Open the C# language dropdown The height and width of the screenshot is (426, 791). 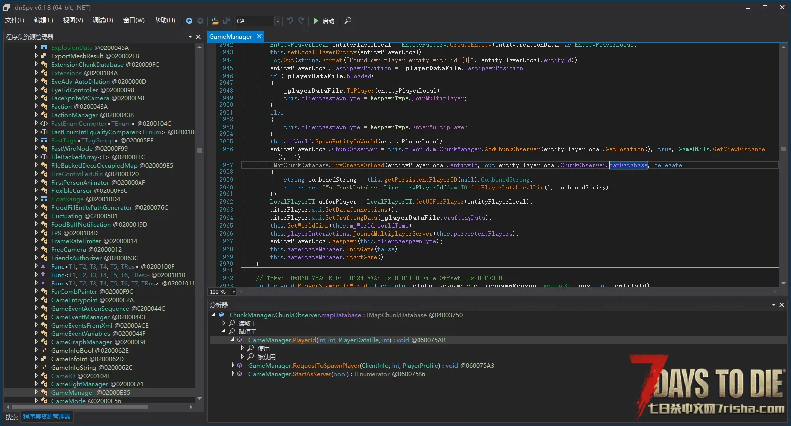[x=277, y=21]
